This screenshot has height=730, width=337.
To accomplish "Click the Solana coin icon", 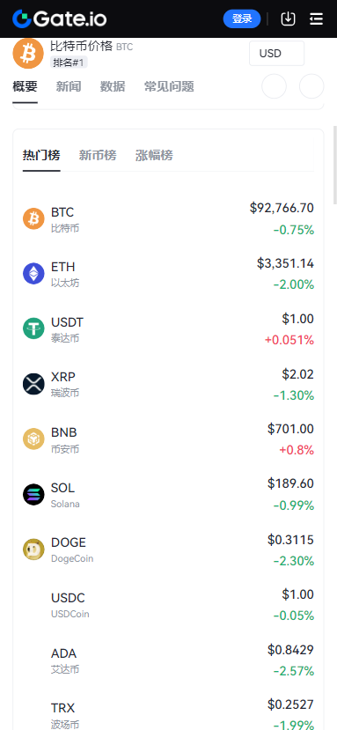I will 33,494.
